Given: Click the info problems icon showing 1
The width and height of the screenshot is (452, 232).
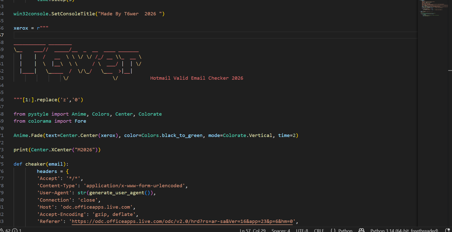Looking at the screenshot, I should point(17,230).
